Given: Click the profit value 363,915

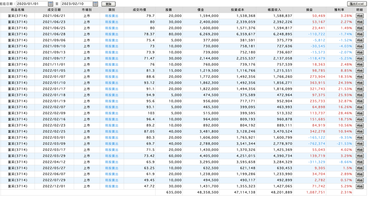Looking at the screenshot, I should (318, 83).
